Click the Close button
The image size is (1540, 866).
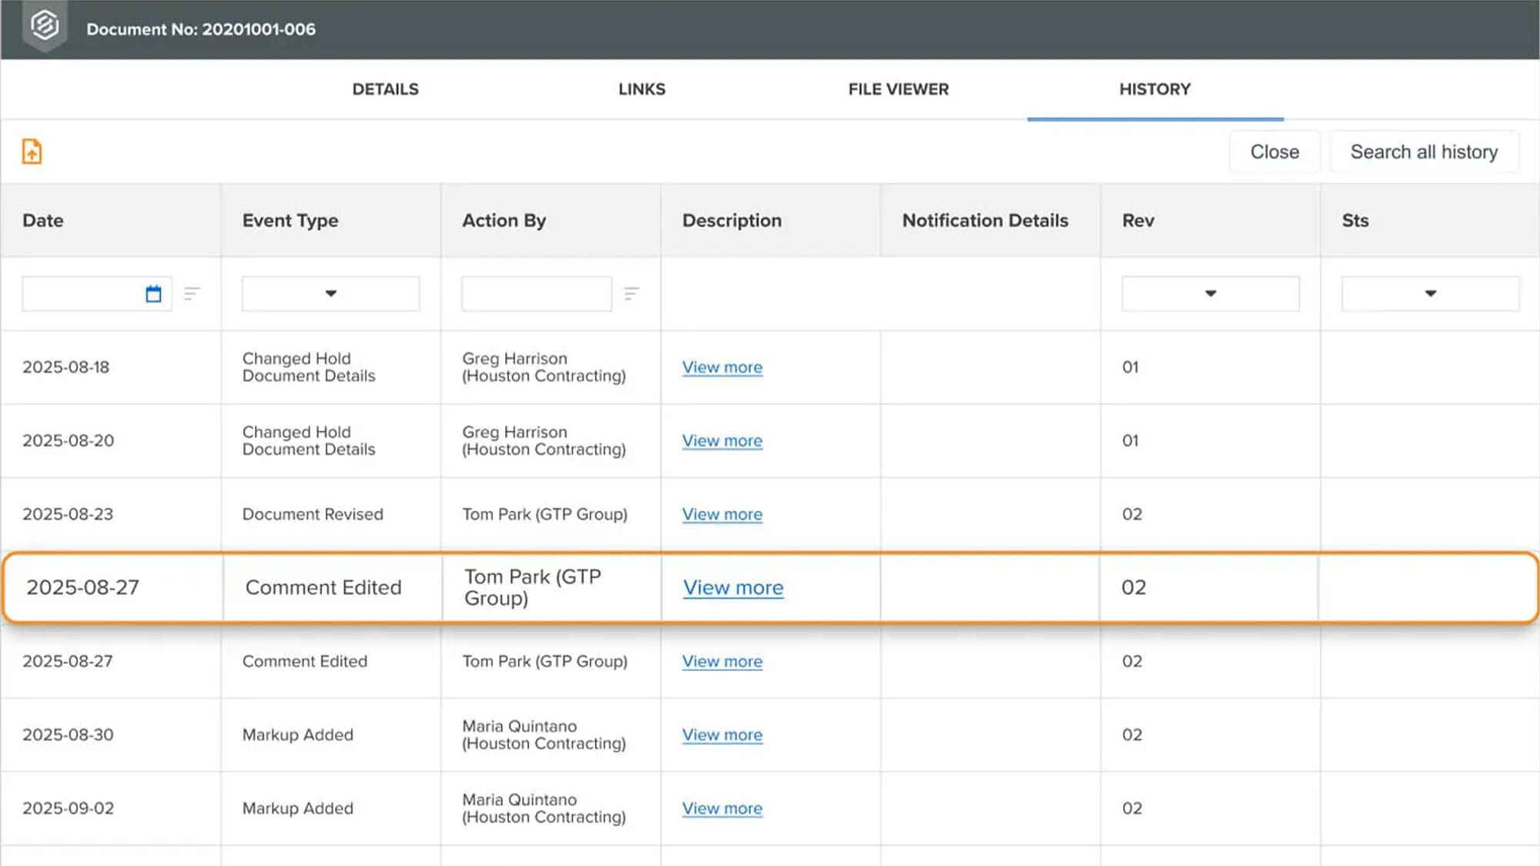point(1274,152)
